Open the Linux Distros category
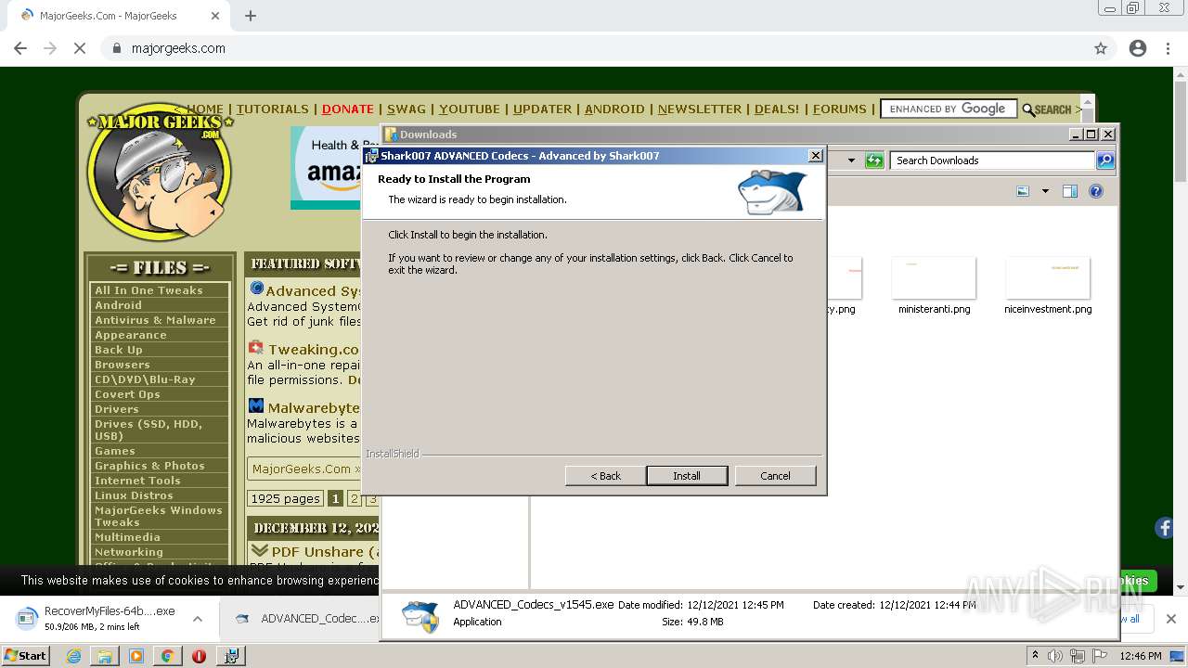The height and width of the screenshot is (668, 1188). pyautogui.click(x=134, y=495)
